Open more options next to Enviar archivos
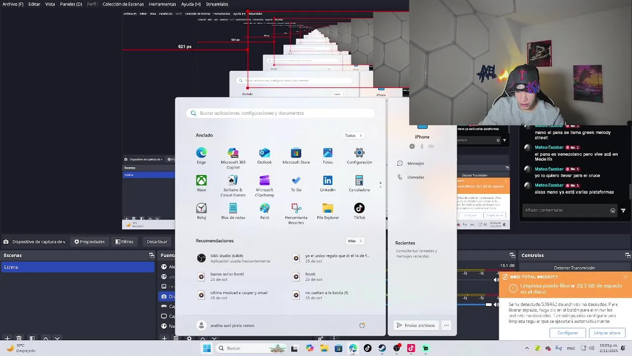The width and height of the screenshot is (632, 356). coord(446,325)
